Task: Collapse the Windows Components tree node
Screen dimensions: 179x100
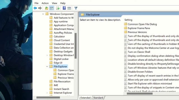Action: click(x=43, y=14)
